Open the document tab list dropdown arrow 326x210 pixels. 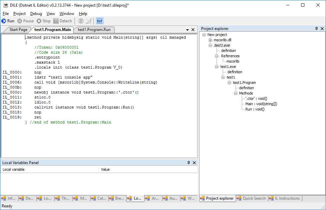click(187, 30)
